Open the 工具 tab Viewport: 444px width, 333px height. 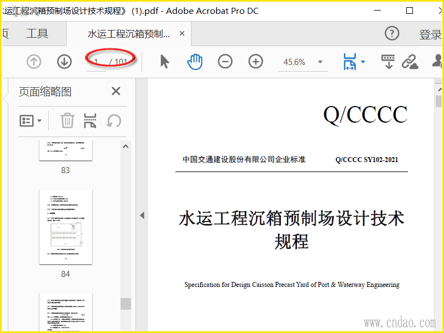(37, 33)
